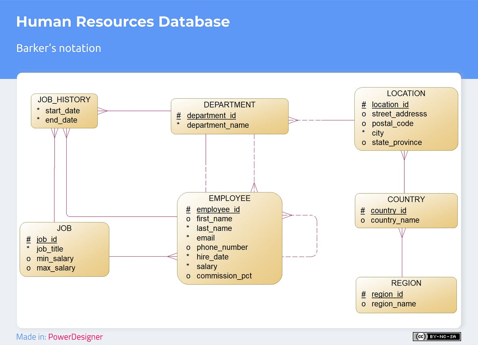This screenshot has width=478, height=345.
Task: Click the Barker's notation subtitle
Action: [x=59, y=48]
